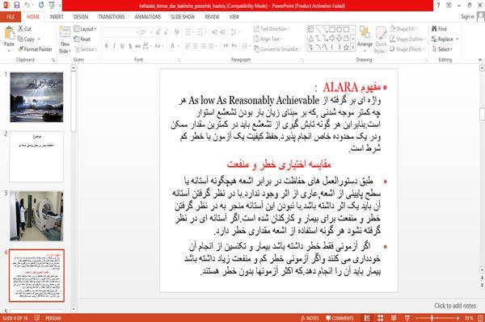Toggle Bold formatting
Viewport: 485px width, 322px height.
click(107, 46)
